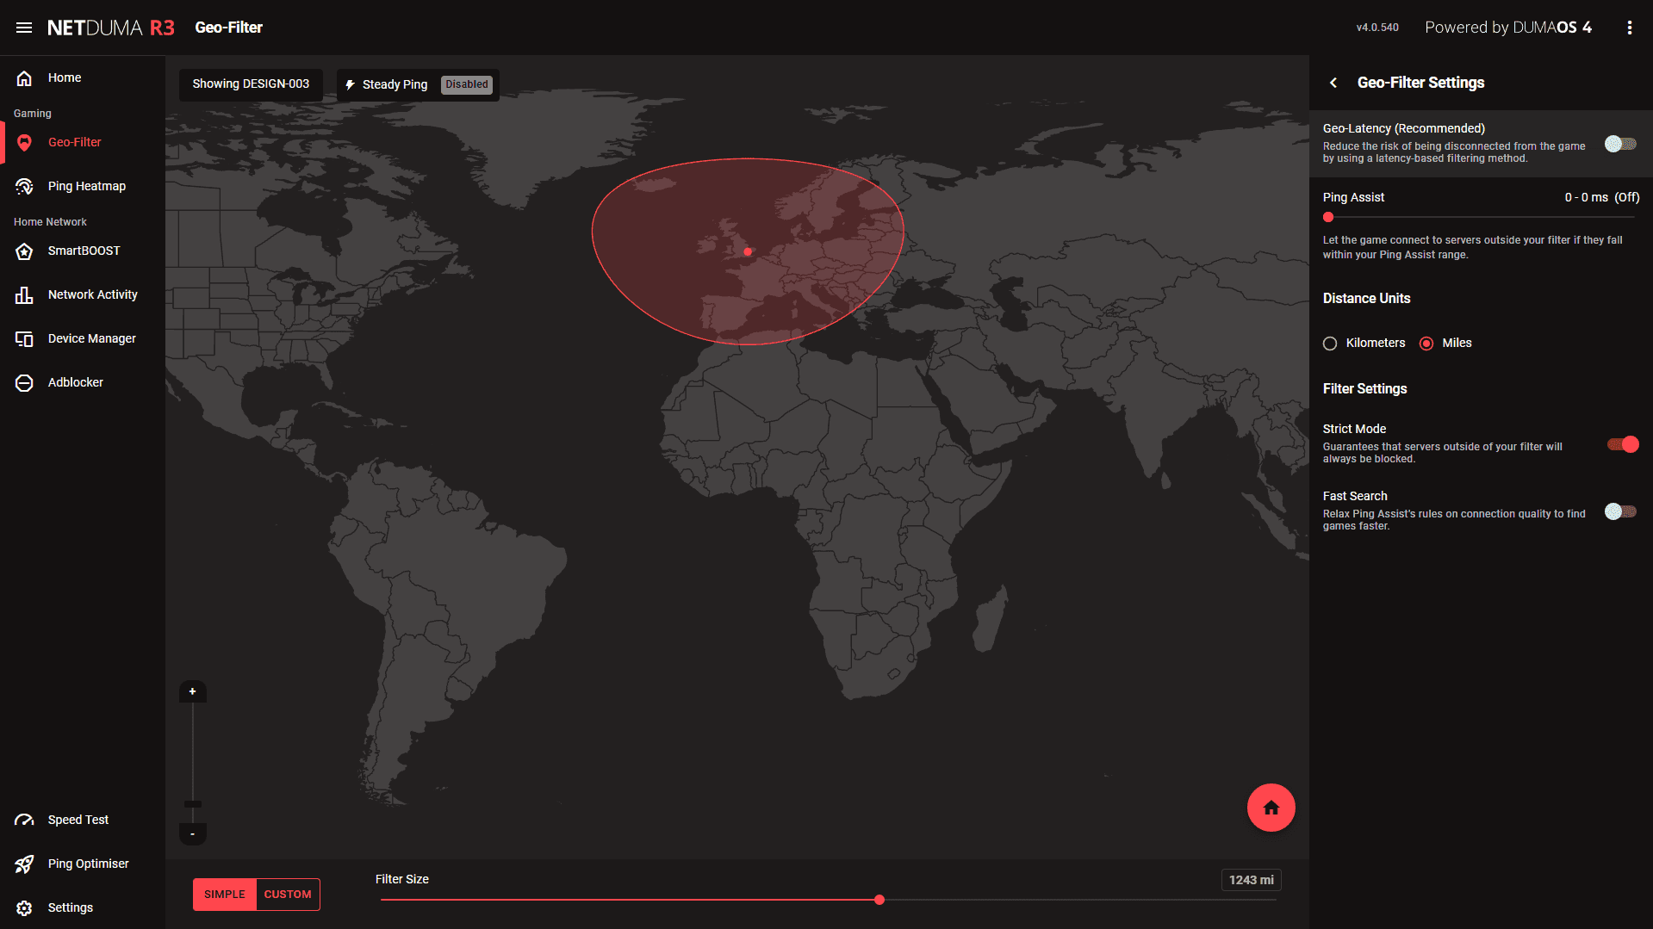Click the Ping Heatmap sidebar icon

click(24, 186)
